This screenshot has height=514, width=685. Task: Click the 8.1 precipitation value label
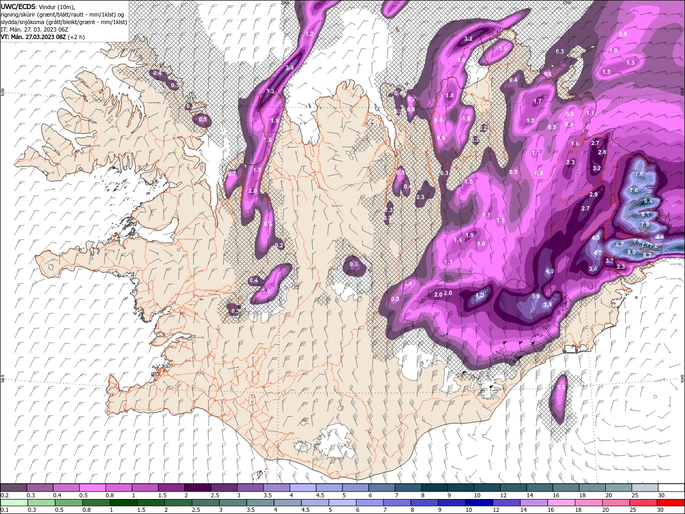(x=645, y=214)
